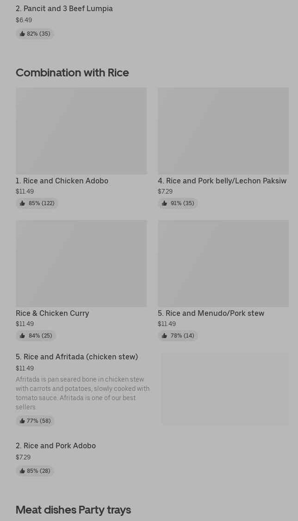Screen dimensions: 298x521
Task: Click thumbs-up icon for Rice and Menudo/Pork stew
Action: [x=164, y=336]
